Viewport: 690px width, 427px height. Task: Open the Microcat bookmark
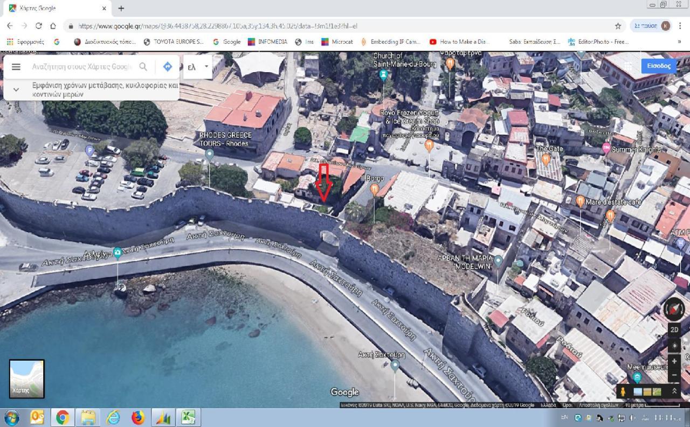point(337,41)
